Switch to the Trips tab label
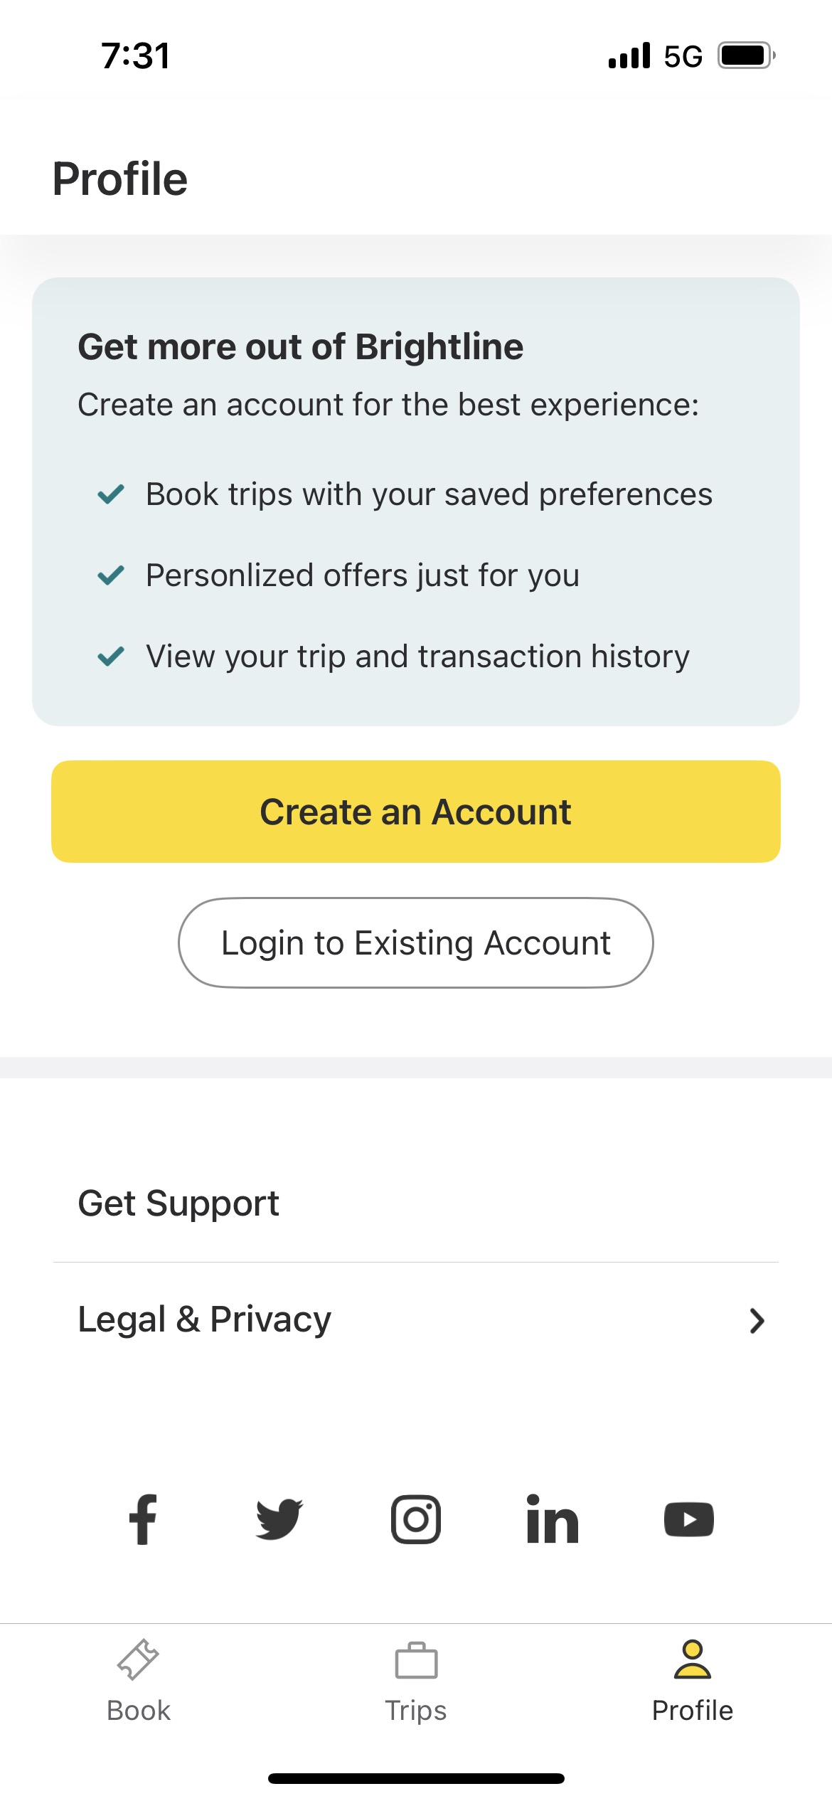 point(416,1711)
